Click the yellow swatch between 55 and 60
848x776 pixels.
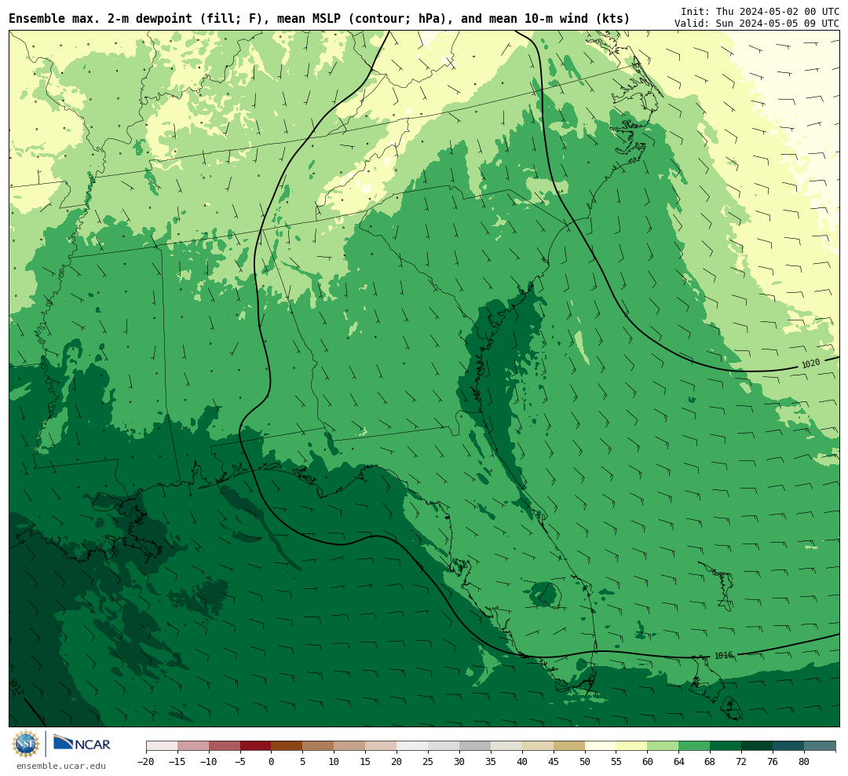[632, 746]
